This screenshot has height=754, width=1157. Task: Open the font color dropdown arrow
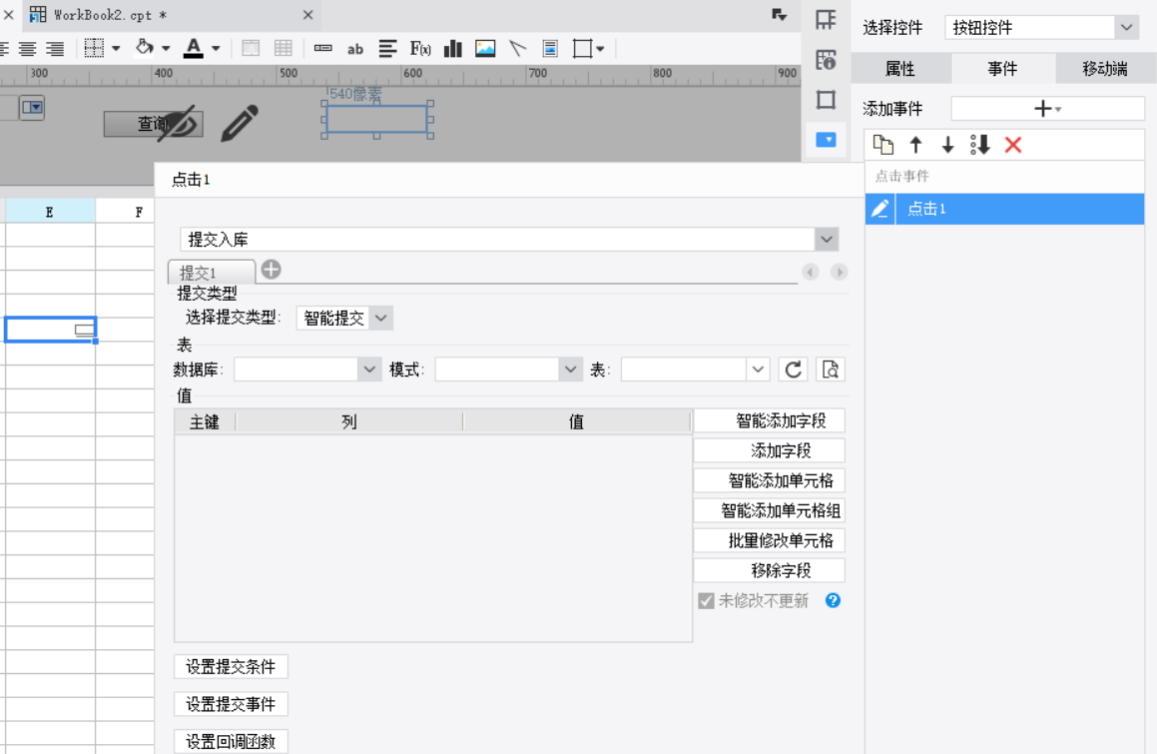point(216,49)
